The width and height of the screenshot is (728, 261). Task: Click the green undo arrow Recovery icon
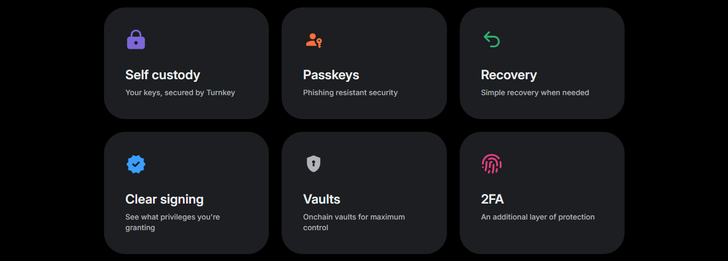coord(491,39)
